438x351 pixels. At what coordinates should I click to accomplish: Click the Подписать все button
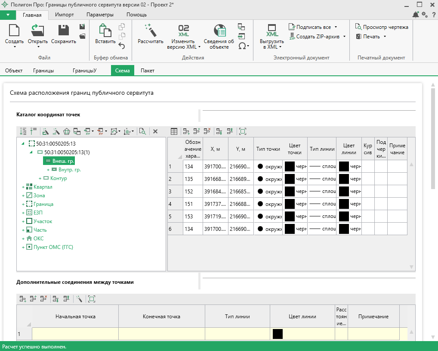pos(313,27)
